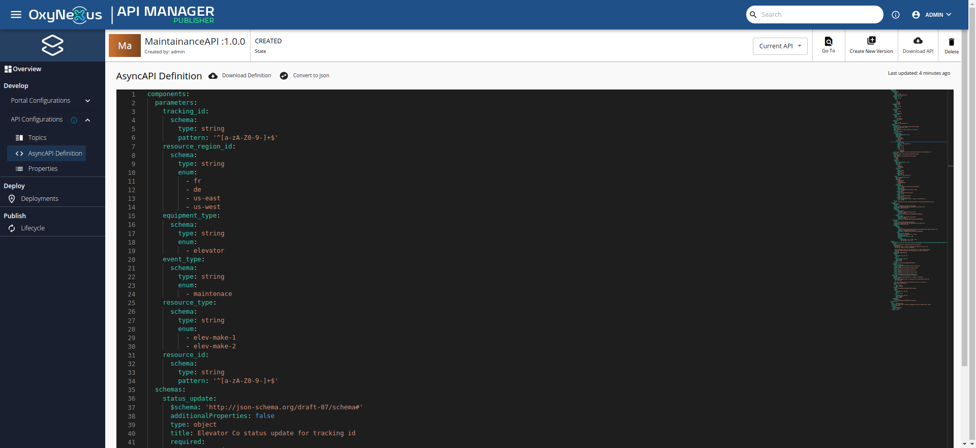
Task: Collapse the API Configurations section
Action: point(87,120)
